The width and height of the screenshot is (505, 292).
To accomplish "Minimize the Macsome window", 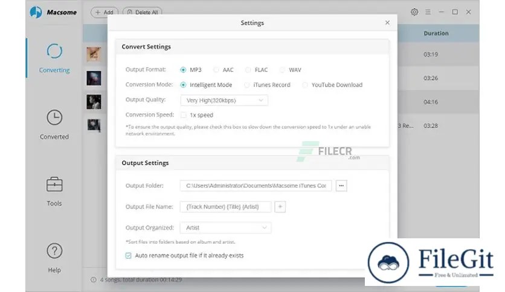I will coord(441,12).
